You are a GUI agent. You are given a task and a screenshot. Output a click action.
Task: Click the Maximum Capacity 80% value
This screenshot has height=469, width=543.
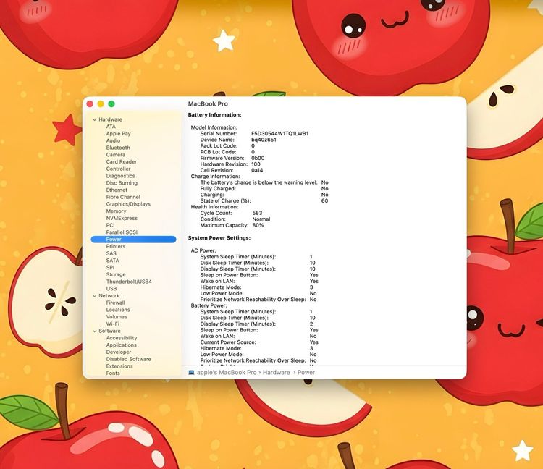(258, 225)
